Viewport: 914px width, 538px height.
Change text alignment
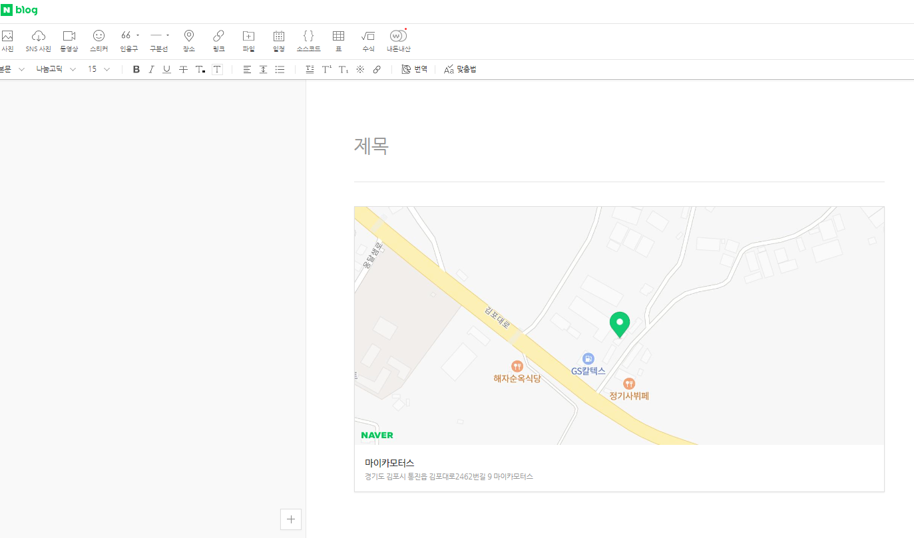click(247, 69)
